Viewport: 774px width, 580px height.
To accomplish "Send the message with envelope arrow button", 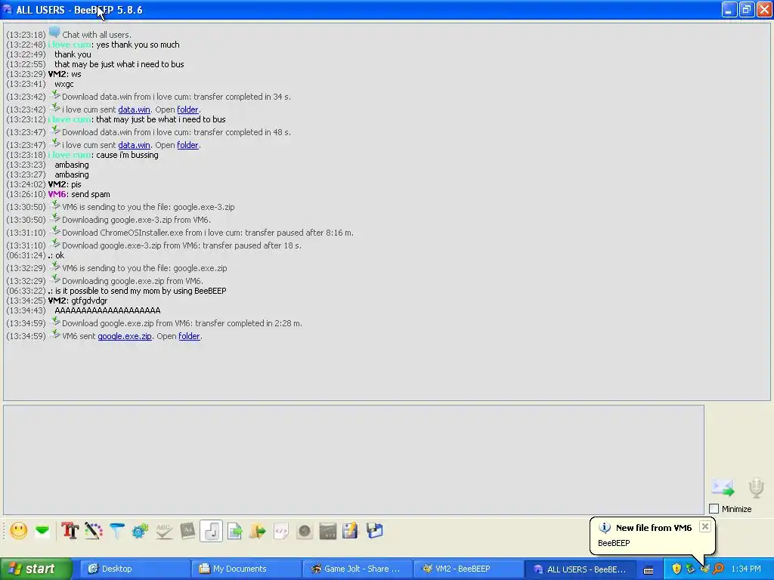I will point(723,487).
